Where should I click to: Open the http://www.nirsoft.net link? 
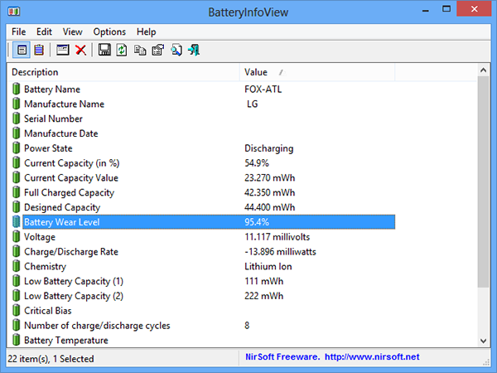pos(372,356)
